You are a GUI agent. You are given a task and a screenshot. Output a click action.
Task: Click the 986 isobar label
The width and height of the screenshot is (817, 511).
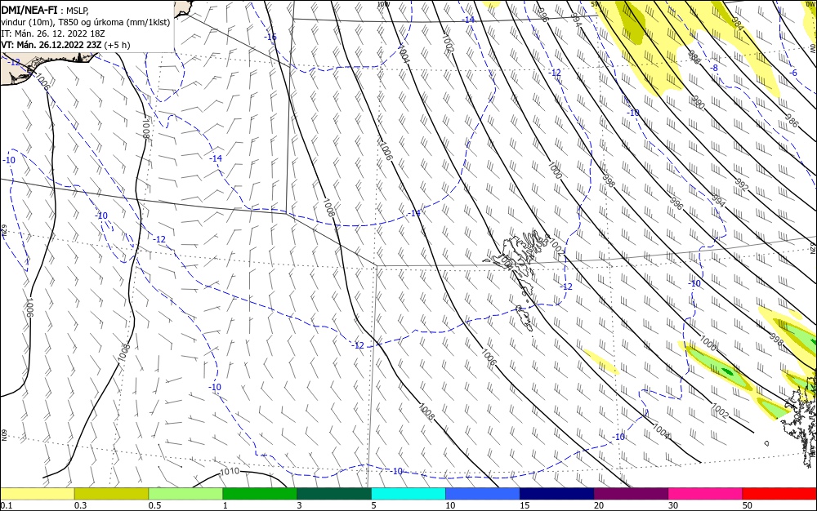(x=791, y=122)
